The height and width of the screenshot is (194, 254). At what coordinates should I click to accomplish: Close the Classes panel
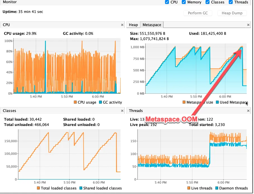tap(122, 111)
